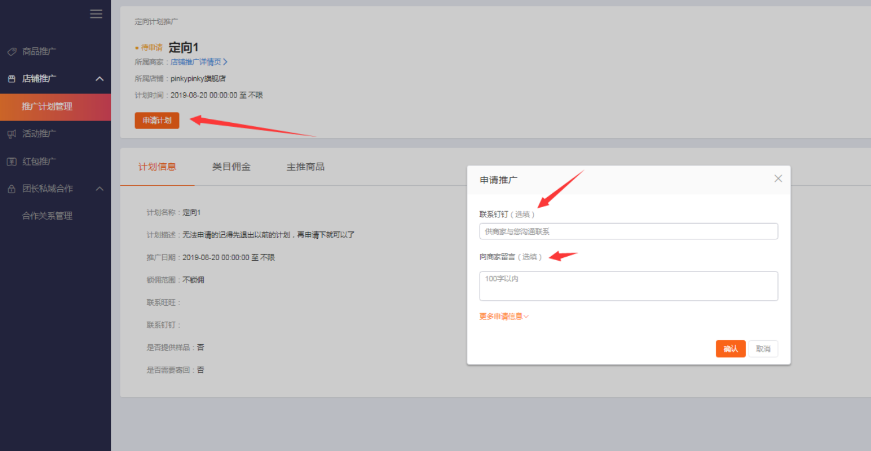Switch to the 主推商品 tab
The height and width of the screenshot is (451, 871).
click(305, 167)
